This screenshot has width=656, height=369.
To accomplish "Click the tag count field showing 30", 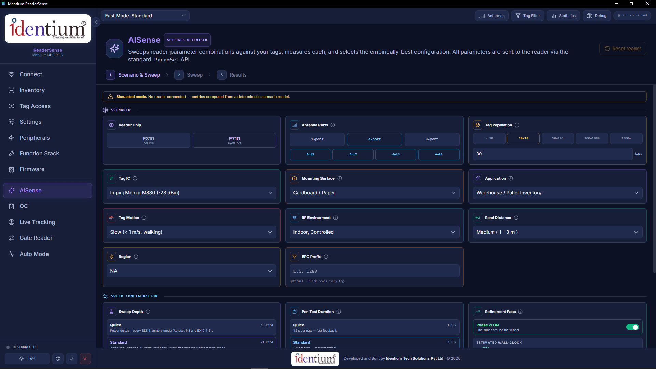I will coord(552,154).
